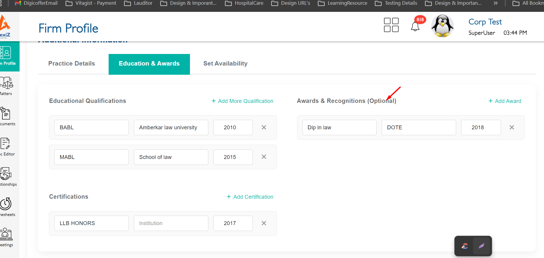The height and width of the screenshot is (258, 544).
Task: Open Relationships sidebar icon
Action: click(x=7, y=177)
